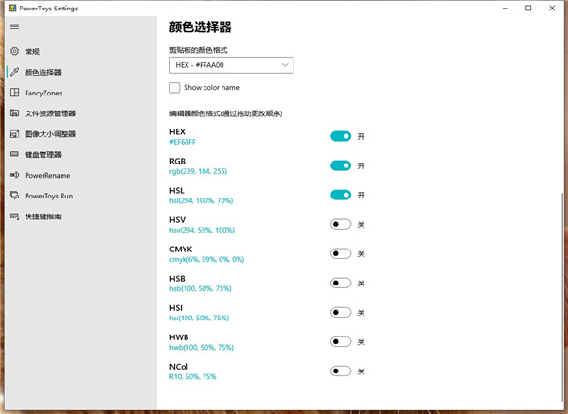568x414 pixels.
Task: Click the 常规 gear icon
Action: (14, 51)
